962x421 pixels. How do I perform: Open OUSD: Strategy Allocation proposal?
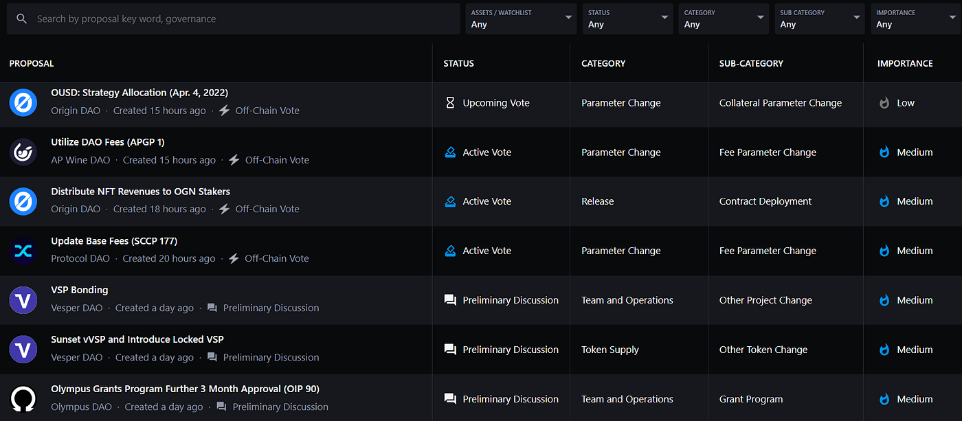coord(139,93)
